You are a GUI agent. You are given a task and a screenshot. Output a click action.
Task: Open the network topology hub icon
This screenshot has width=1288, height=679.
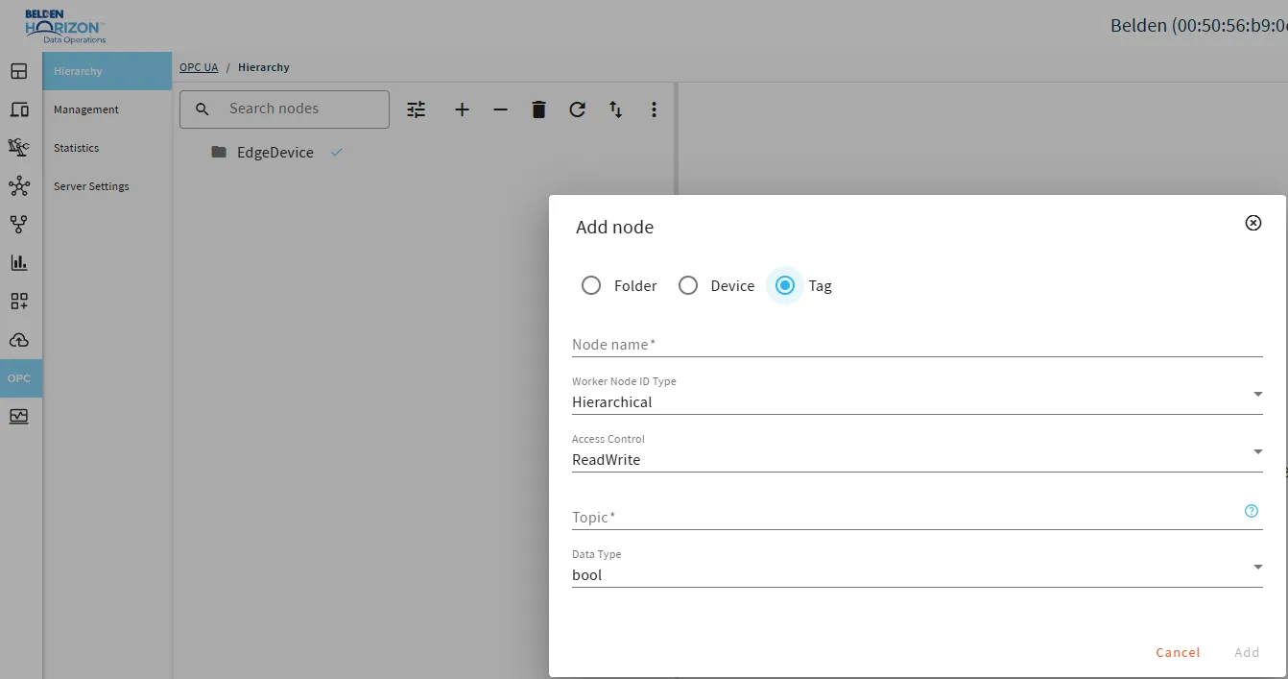point(19,186)
